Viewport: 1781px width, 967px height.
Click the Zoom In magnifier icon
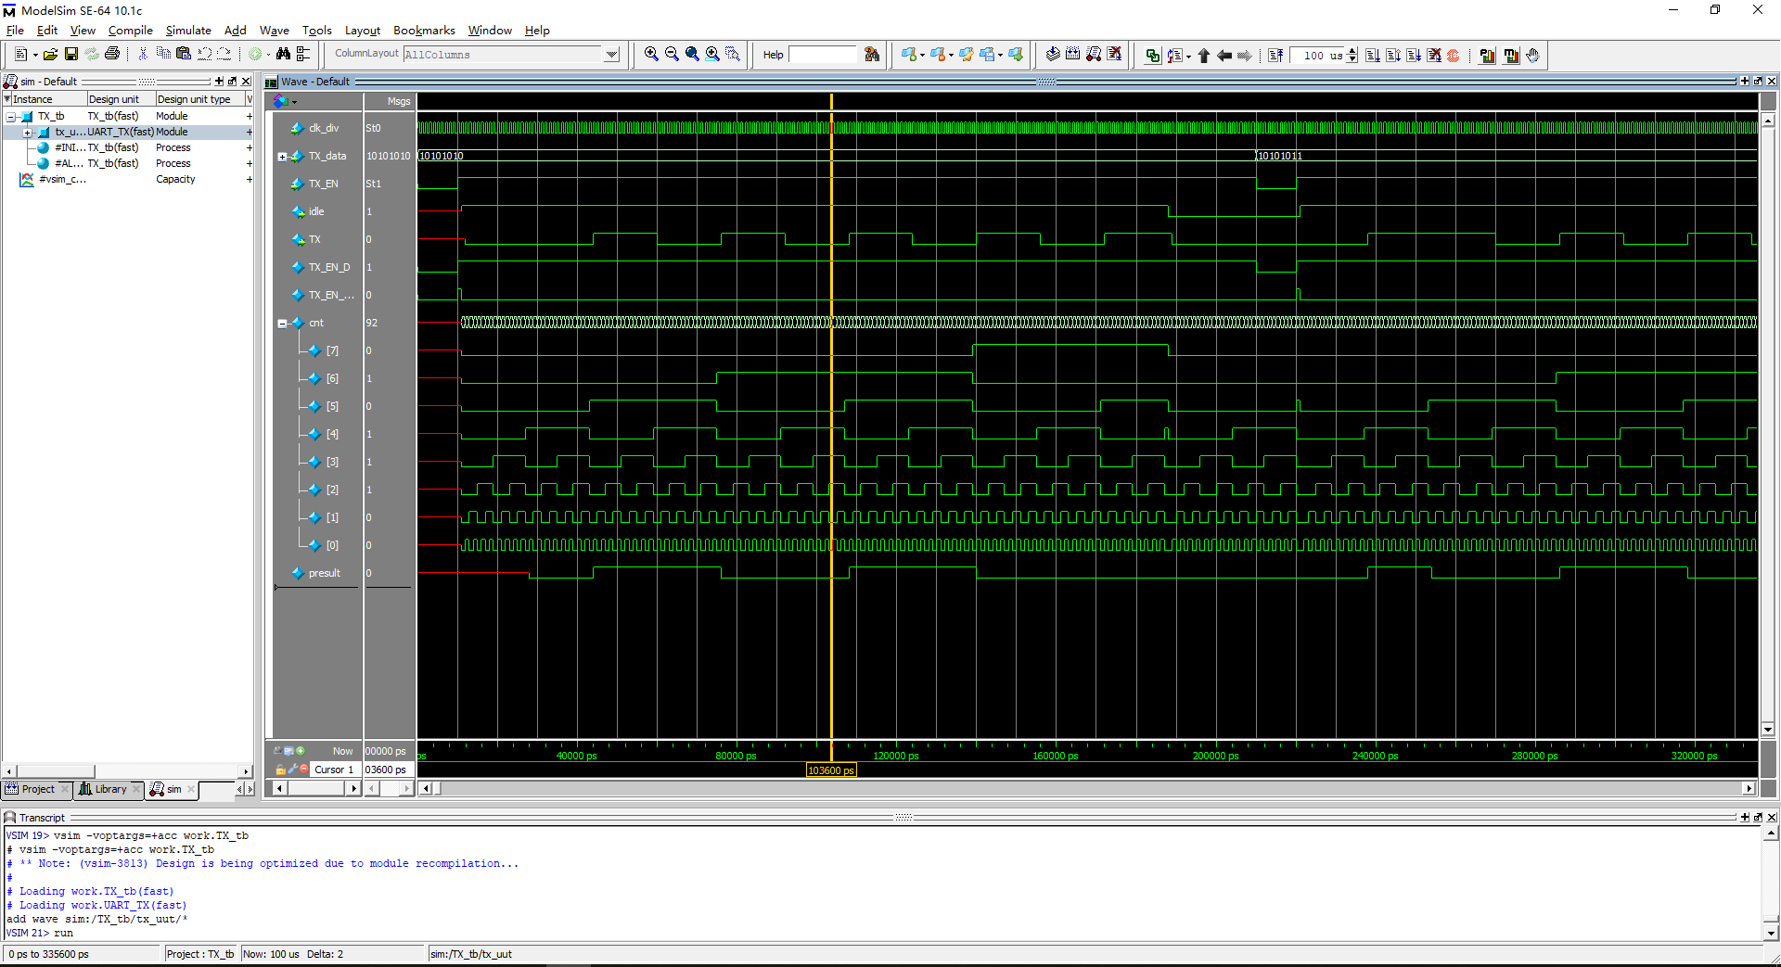click(651, 55)
